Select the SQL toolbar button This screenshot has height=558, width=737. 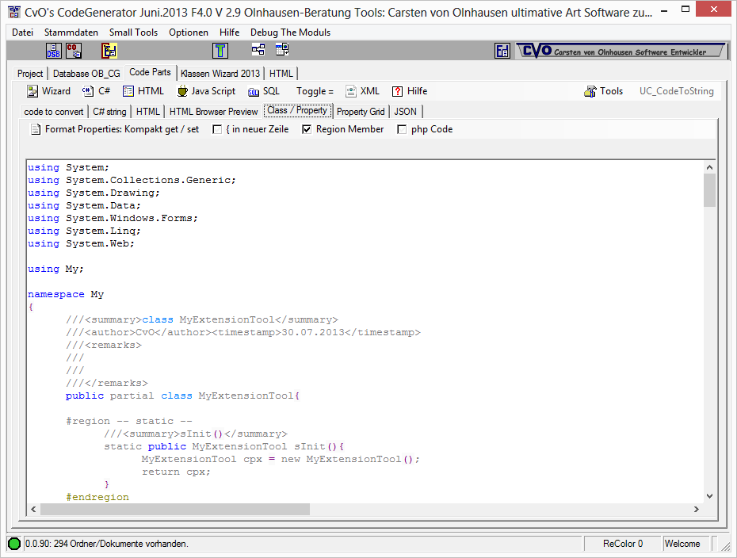tap(264, 91)
